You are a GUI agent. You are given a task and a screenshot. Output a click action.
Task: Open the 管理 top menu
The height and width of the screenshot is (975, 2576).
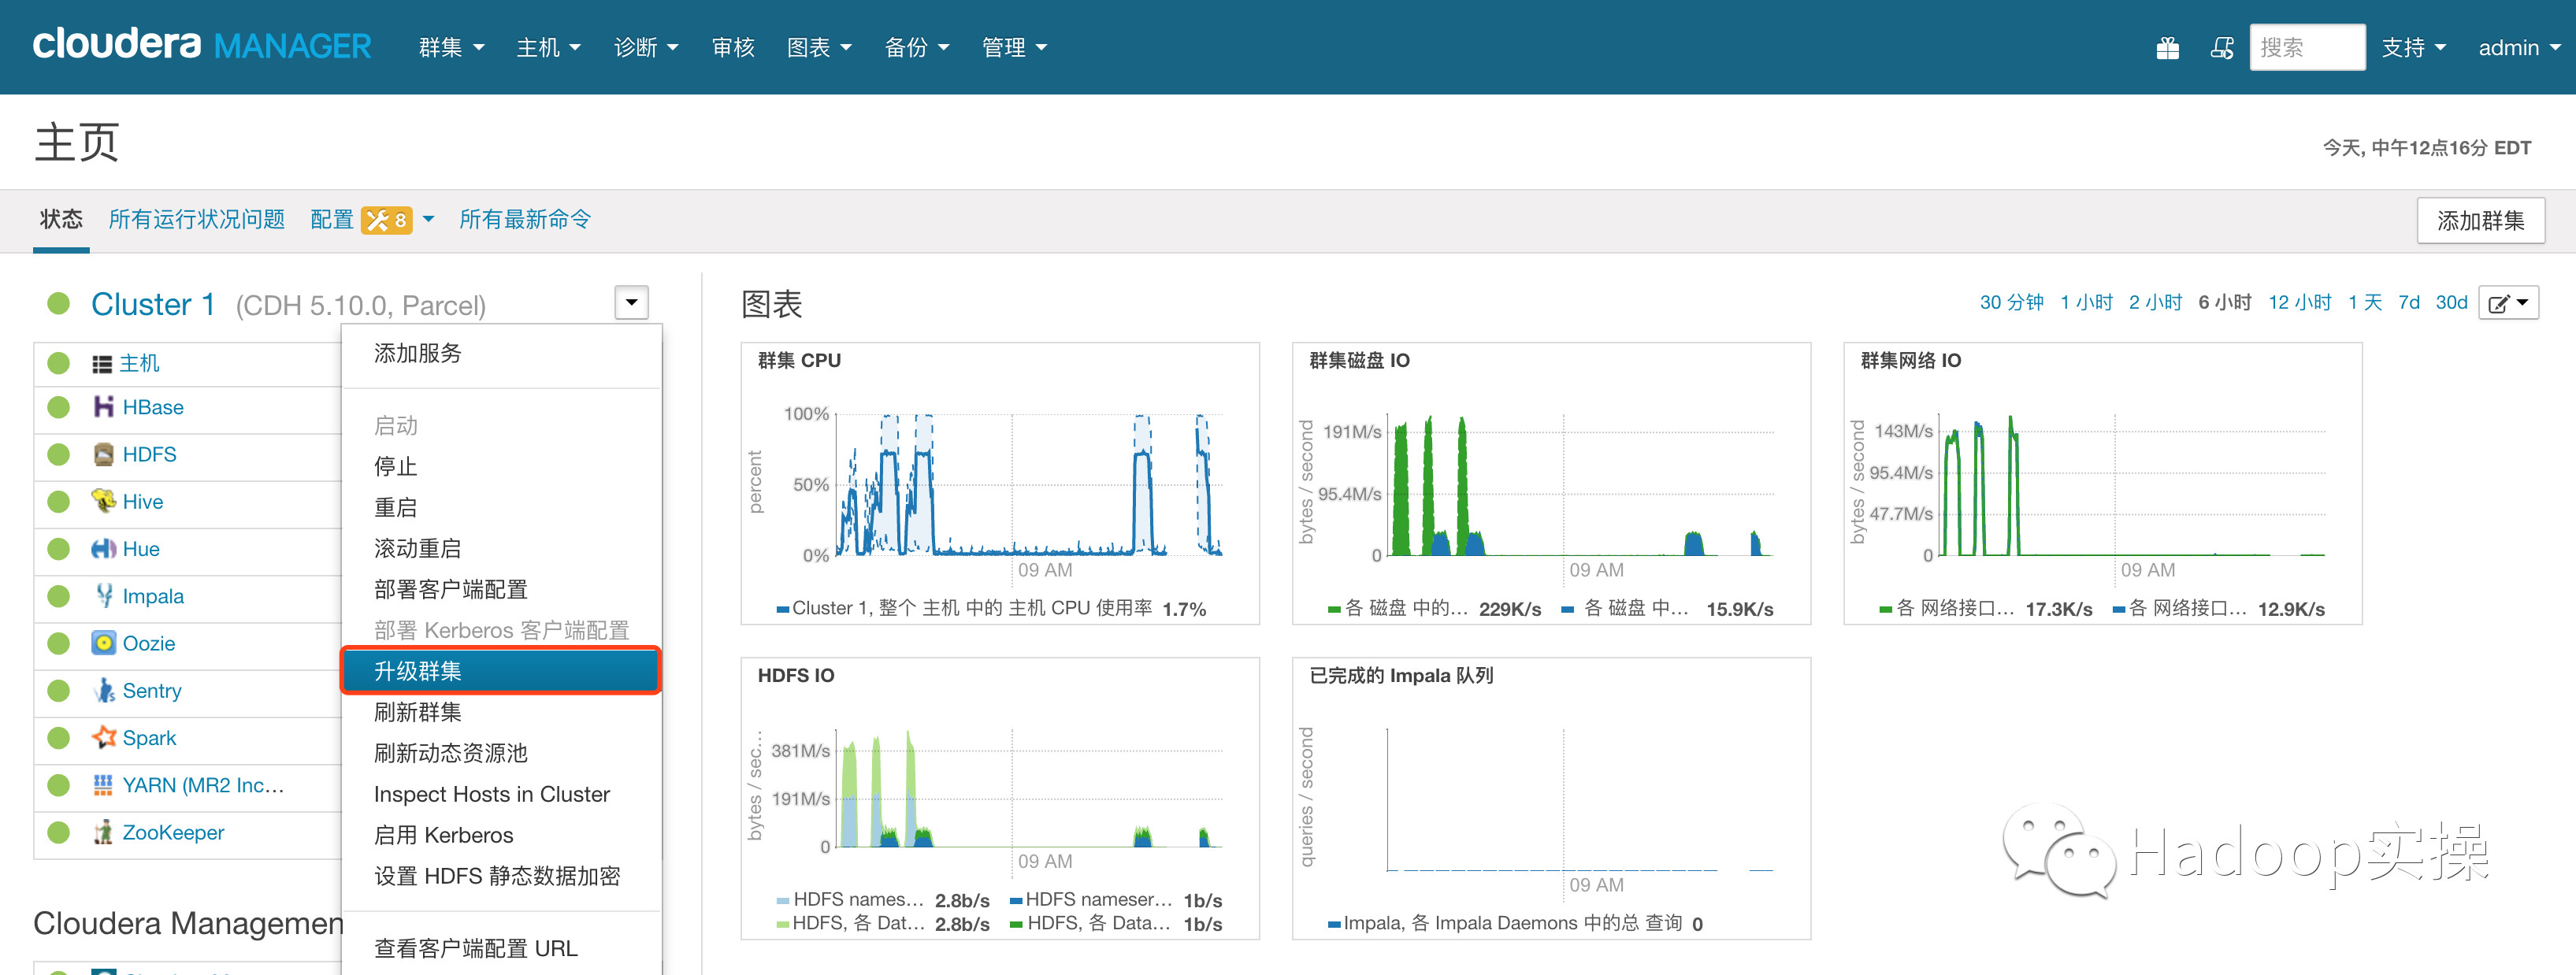[x=1014, y=47]
